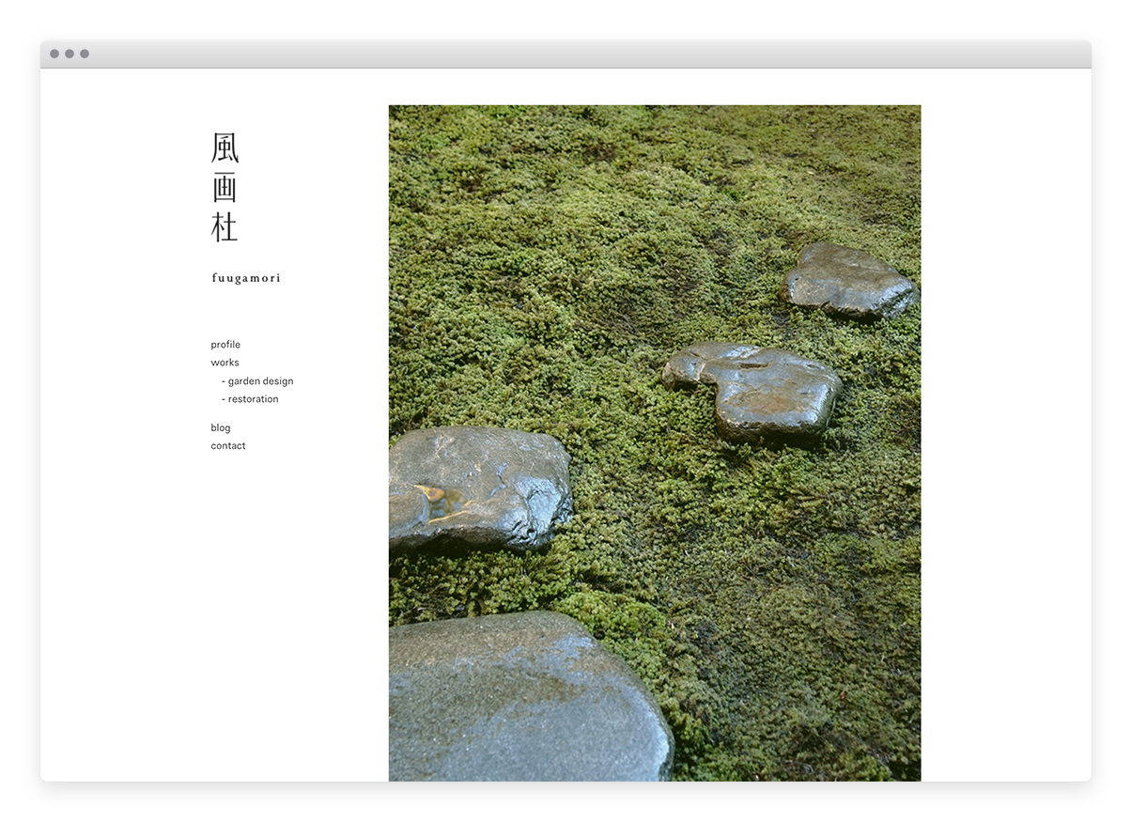1131x821 pixels.
Task: Open the contact page
Action: [228, 446]
